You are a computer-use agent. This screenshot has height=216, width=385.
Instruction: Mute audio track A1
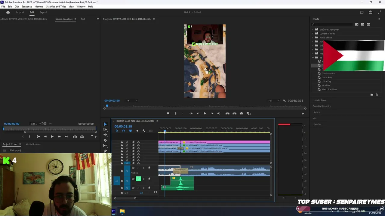138,168
